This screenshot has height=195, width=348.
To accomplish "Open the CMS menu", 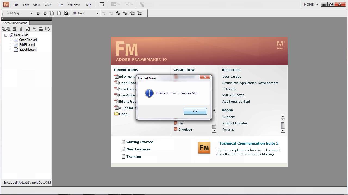I will click(48, 5).
